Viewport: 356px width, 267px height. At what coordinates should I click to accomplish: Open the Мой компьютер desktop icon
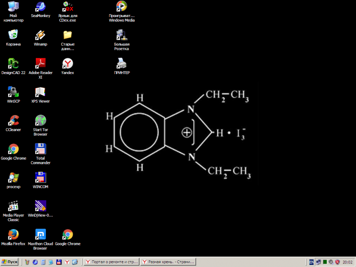pos(13,6)
